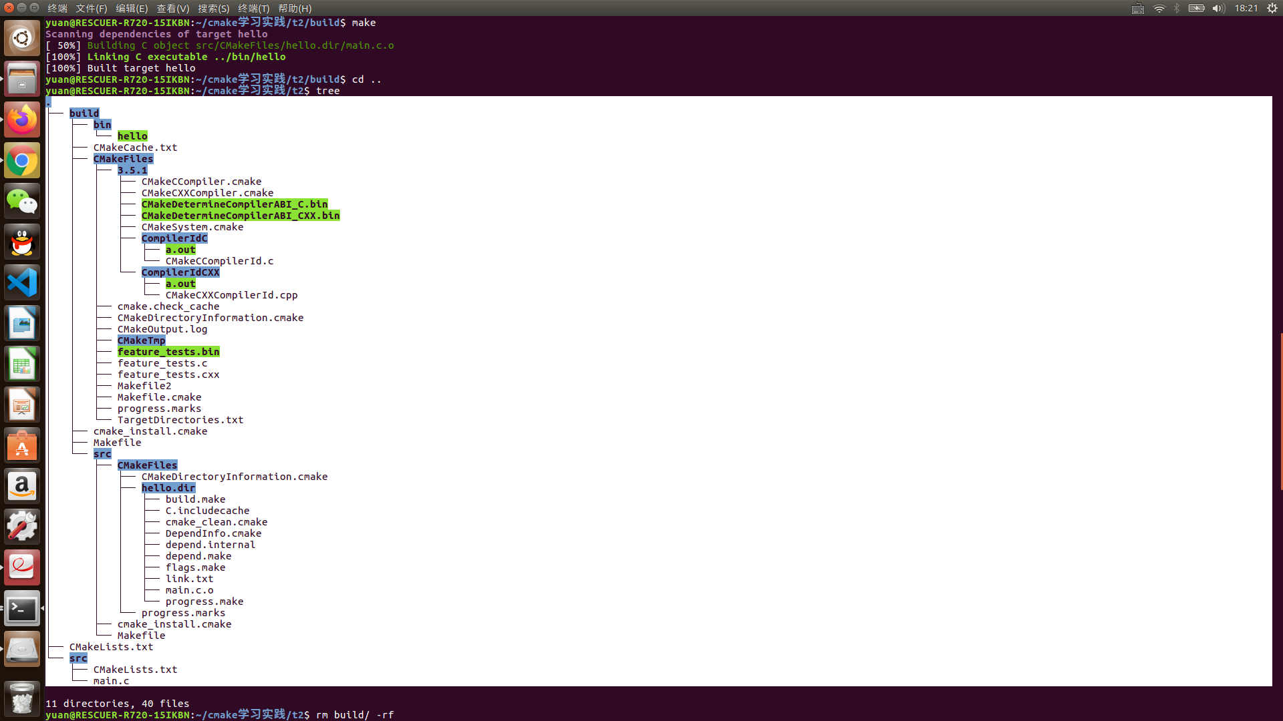1283x721 pixels.
Task: Open the 编辑(E) menu
Action: click(132, 8)
